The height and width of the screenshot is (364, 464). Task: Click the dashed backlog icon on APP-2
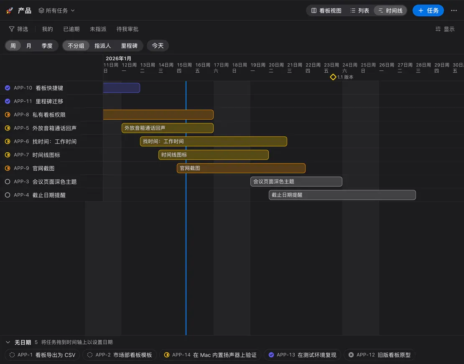pyautogui.click(x=90, y=355)
